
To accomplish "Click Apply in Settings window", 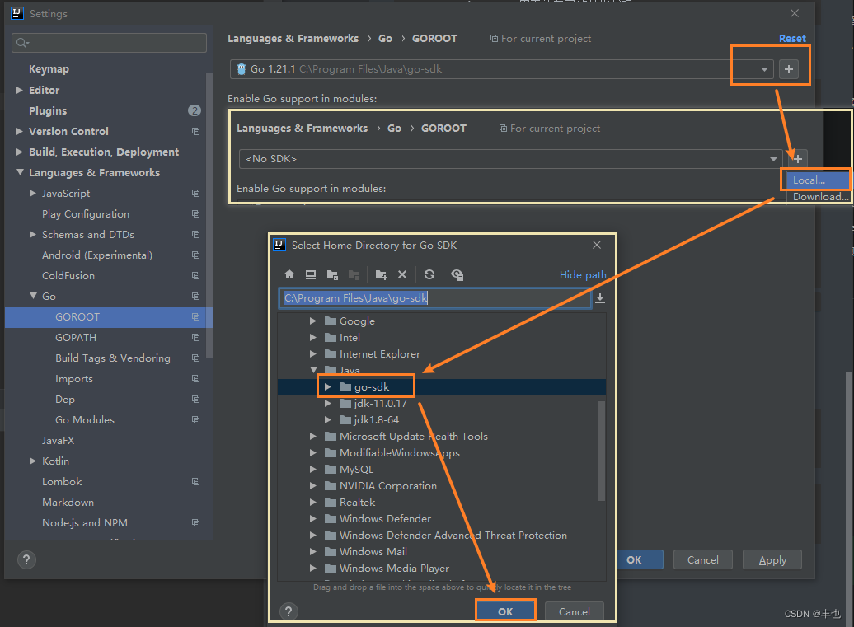I will [772, 559].
